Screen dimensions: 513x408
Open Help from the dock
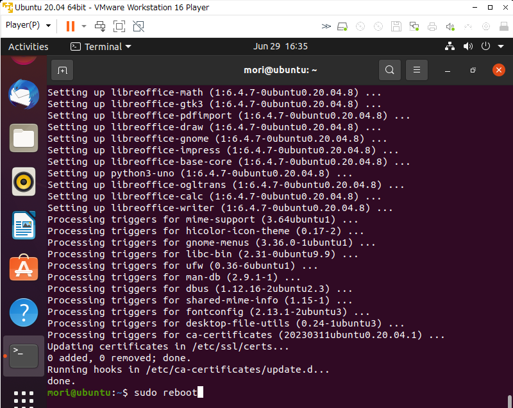(x=24, y=312)
